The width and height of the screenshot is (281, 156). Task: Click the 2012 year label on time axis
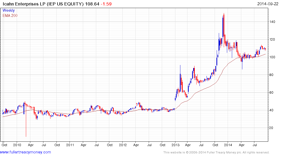(x=123, y=145)
